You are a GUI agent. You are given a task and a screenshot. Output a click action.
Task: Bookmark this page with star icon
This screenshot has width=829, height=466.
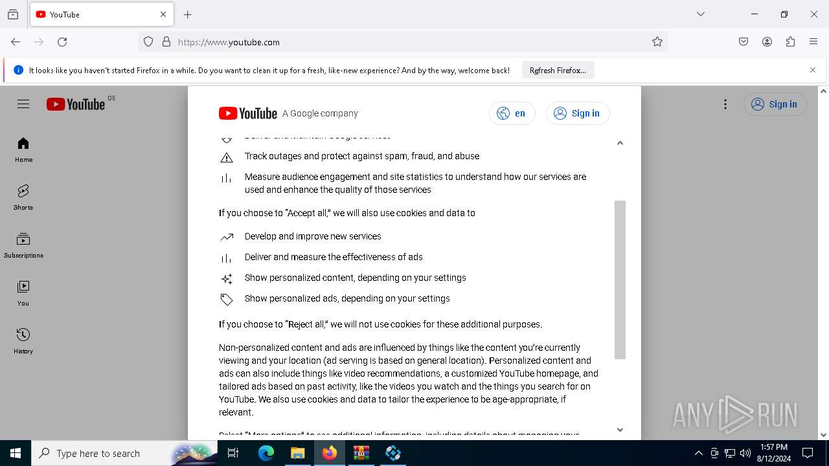657,42
